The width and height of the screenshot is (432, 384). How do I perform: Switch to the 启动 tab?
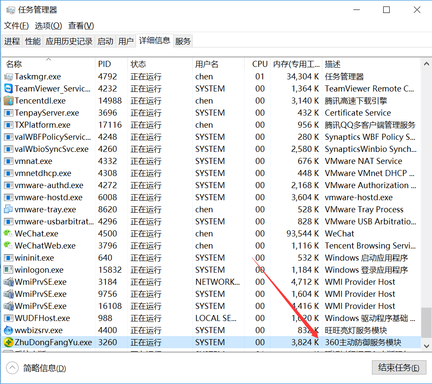[x=105, y=41]
